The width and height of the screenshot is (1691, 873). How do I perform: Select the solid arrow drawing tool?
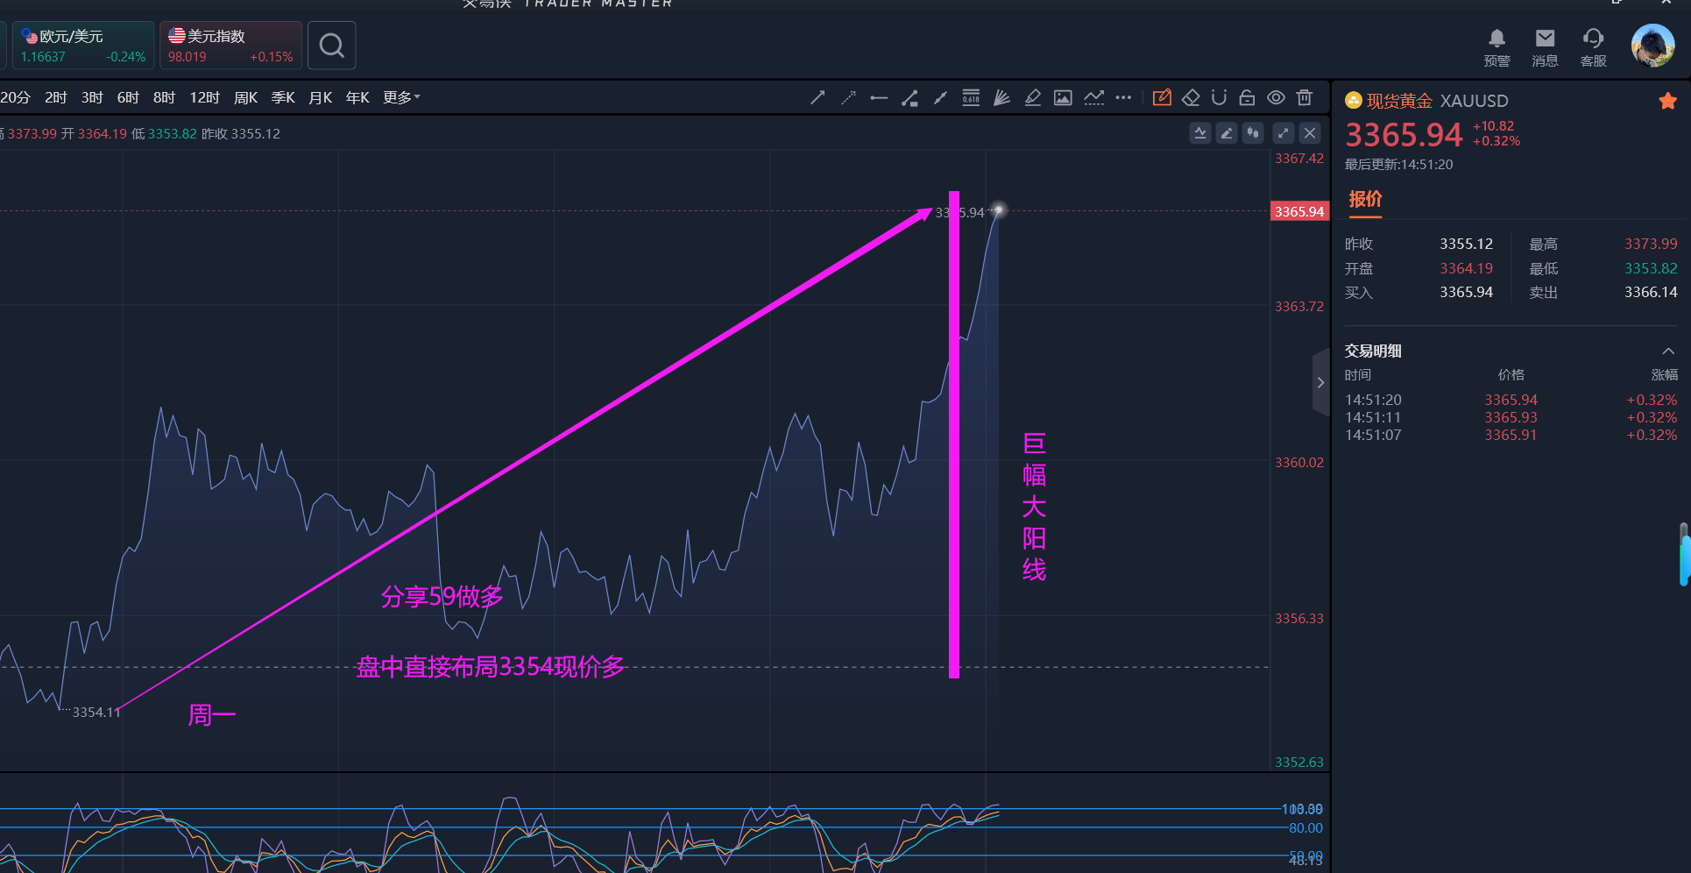(x=817, y=97)
